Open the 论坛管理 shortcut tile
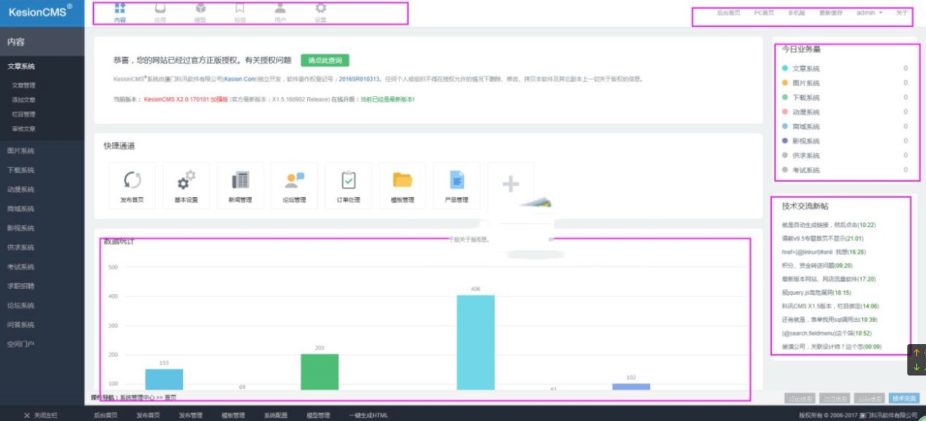This screenshot has width=926, height=421. click(294, 186)
